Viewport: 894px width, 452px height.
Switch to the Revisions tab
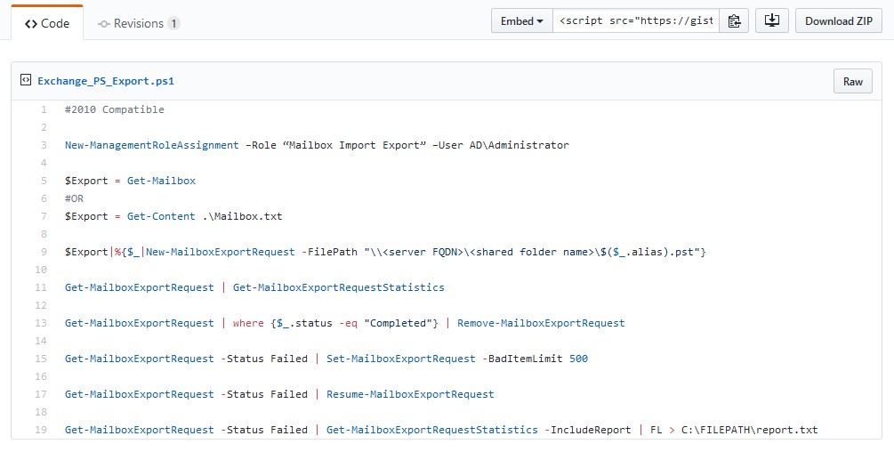tap(139, 23)
